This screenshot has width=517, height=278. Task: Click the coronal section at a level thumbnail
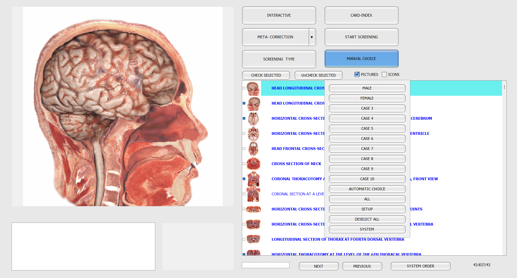click(x=253, y=194)
